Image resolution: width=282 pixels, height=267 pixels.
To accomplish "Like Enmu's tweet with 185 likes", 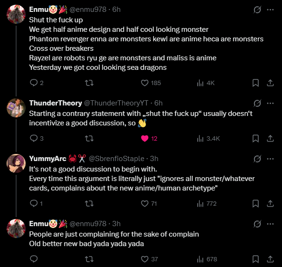I will coord(151,83).
